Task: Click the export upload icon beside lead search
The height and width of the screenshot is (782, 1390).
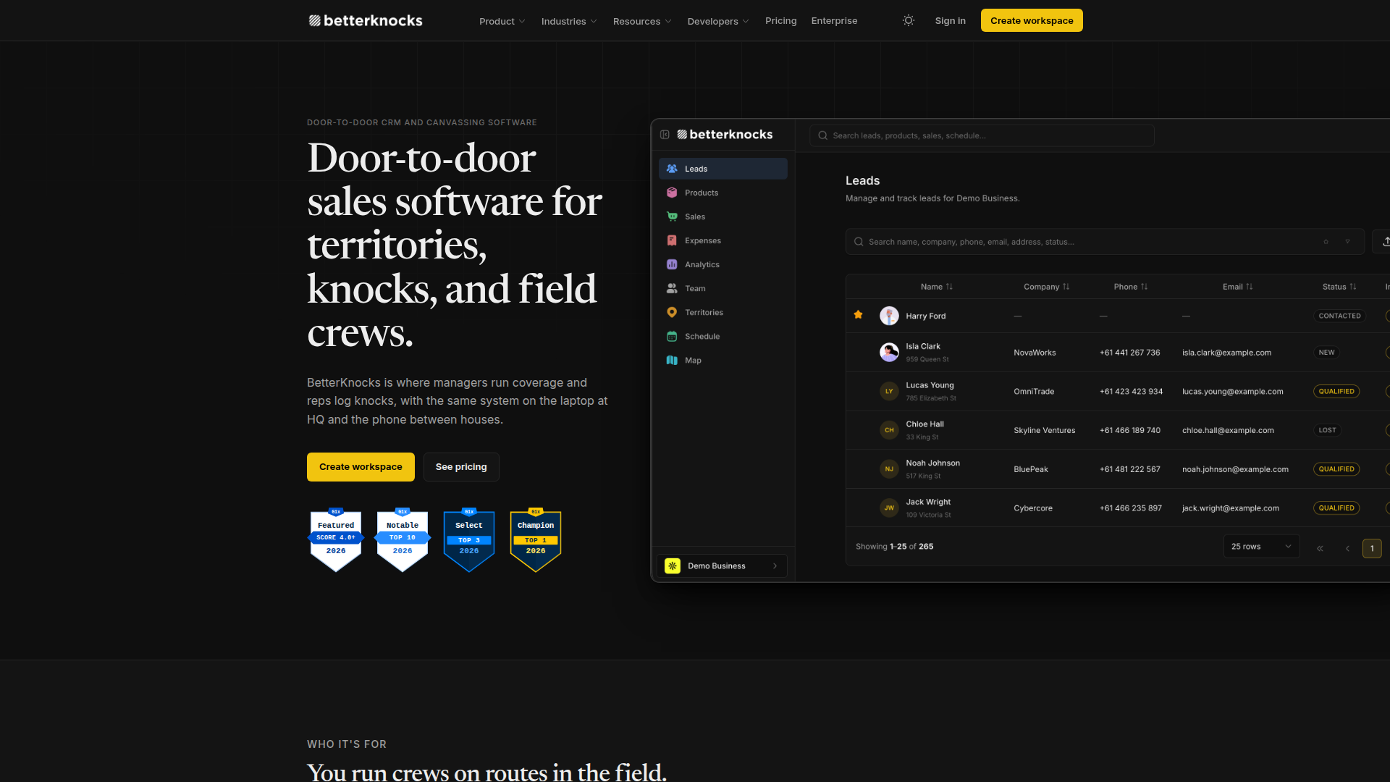Action: (1385, 242)
